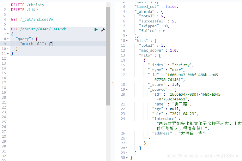Click editor line number 12 in the gutter
The height and width of the screenshot is (161, 242).
click(4, 58)
